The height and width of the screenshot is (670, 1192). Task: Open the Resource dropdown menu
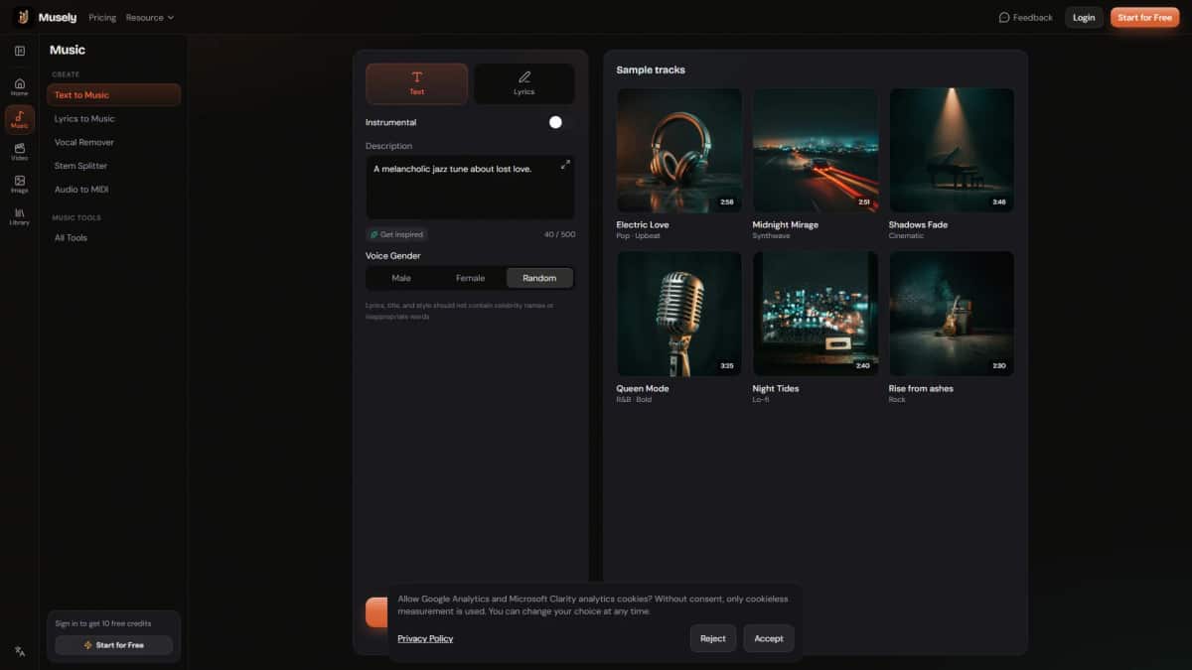[x=149, y=17]
